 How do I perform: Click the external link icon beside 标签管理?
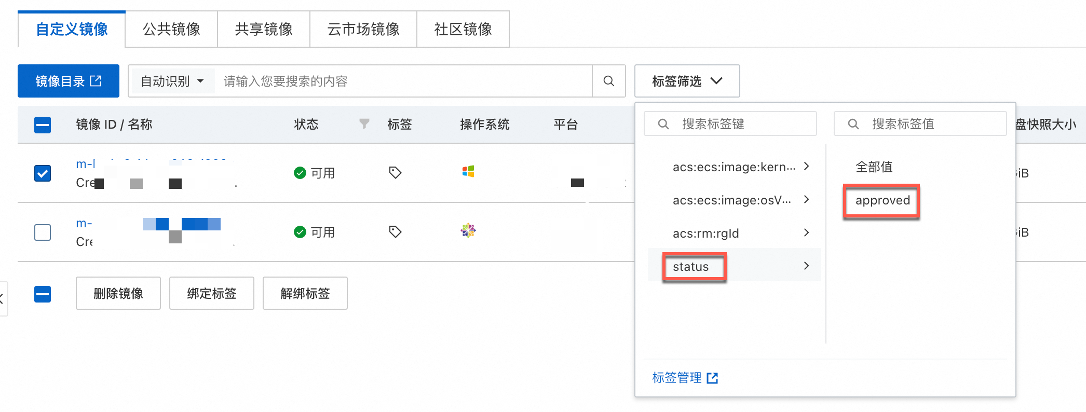[712, 378]
